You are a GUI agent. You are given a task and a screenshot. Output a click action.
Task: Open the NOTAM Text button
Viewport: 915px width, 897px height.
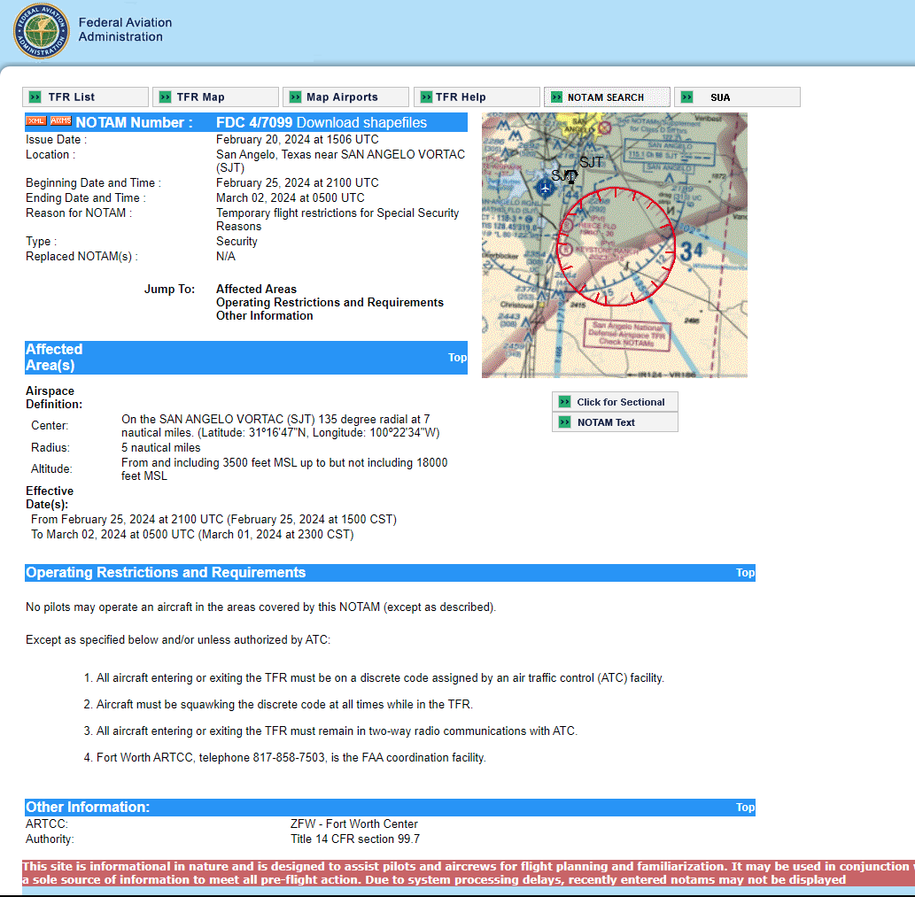point(615,422)
